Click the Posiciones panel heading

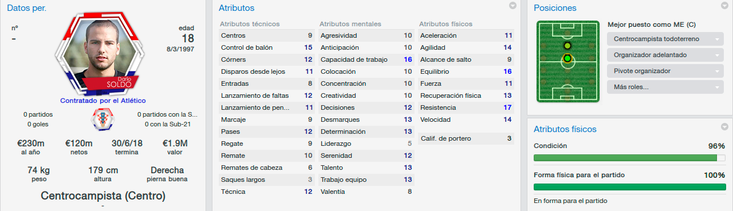pos(555,8)
